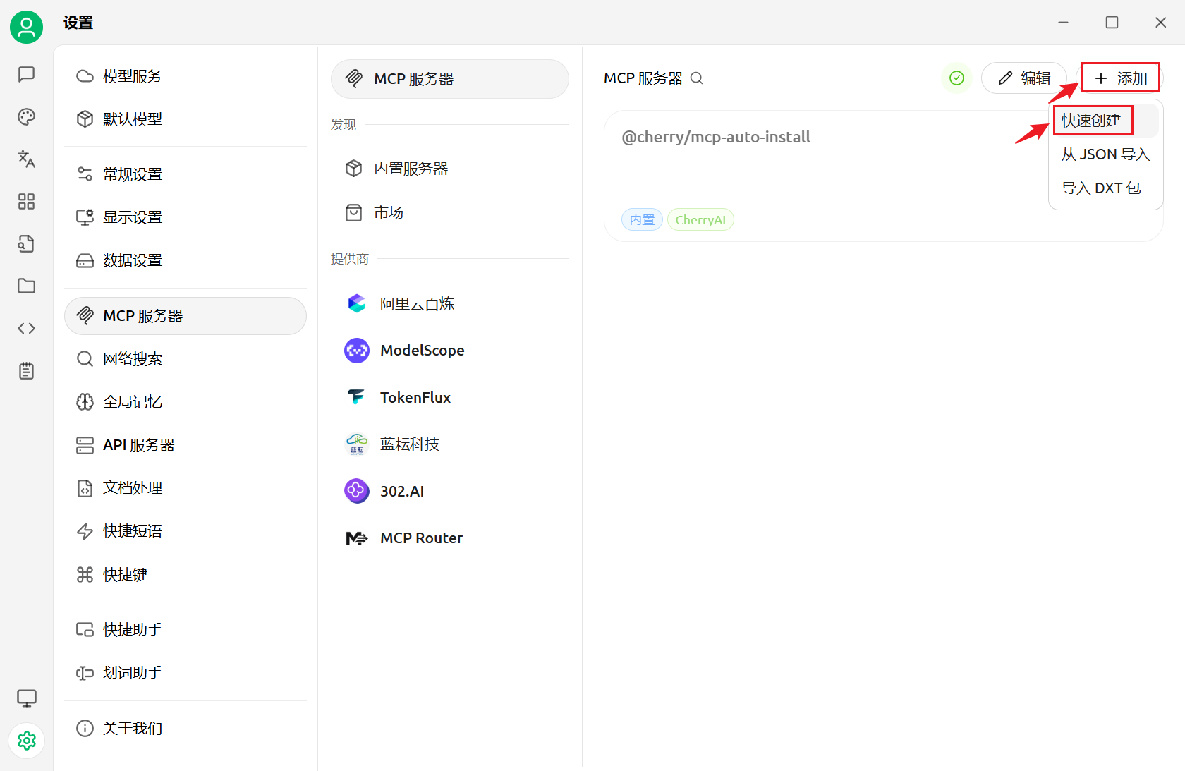This screenshot has width=1185, height=771.
Task: Select TokenFlux provider
Action: click(x=450, y=398)
